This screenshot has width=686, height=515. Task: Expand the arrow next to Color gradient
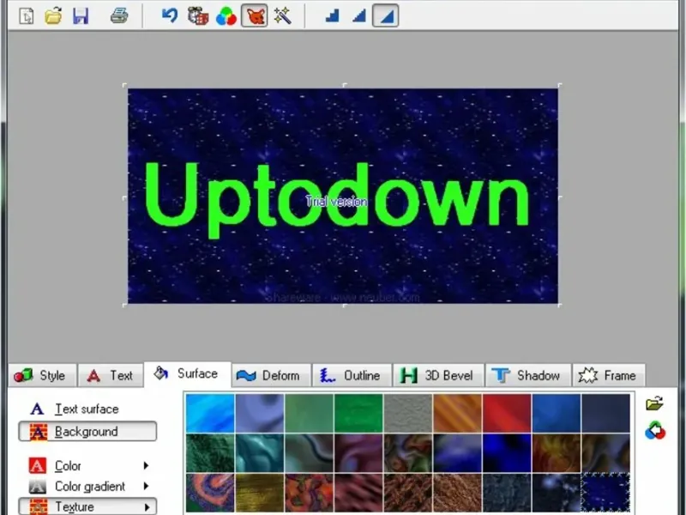point(146,486)
